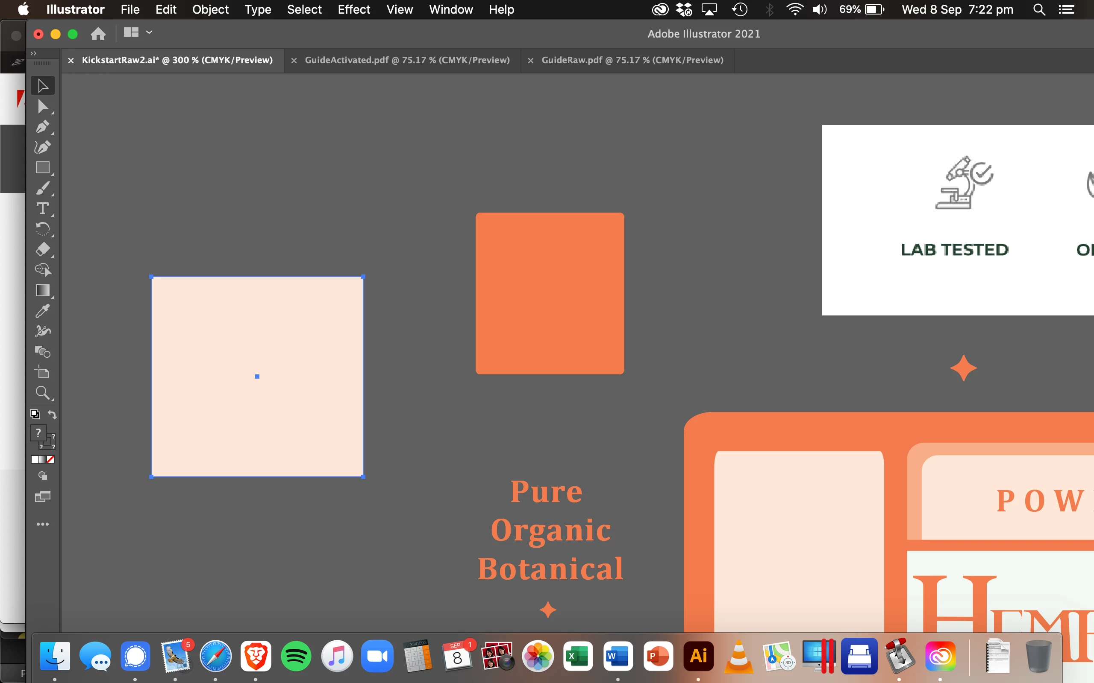Select the Eraser tool
This screenshot has width=1094, height=683.
(x=42, y=249)
